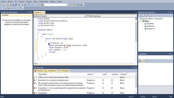Click the Comment selected lines icon

18,8
